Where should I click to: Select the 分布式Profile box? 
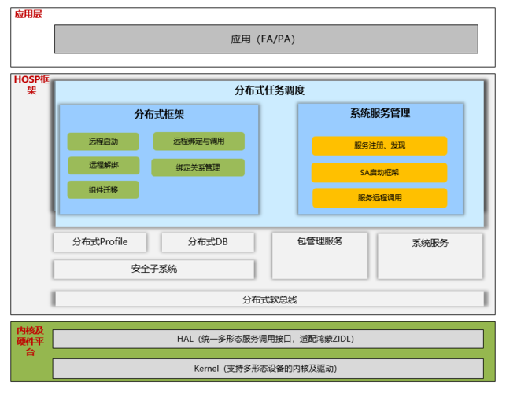coord(100,242)
